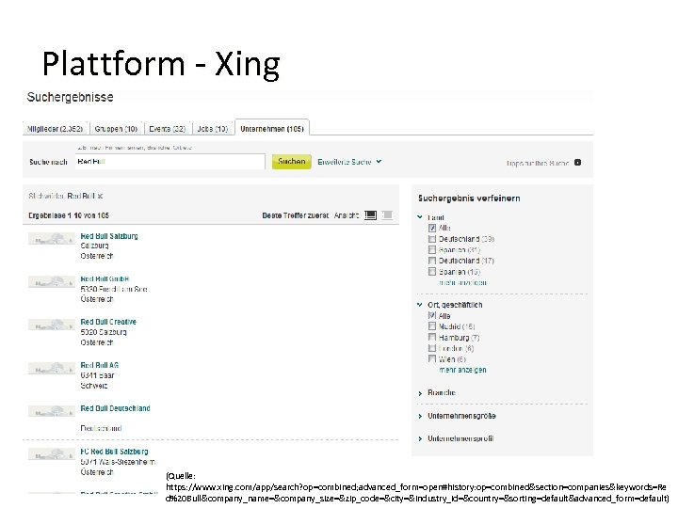Screen dimensions: 678x508
Task: Check the London (6) city filter
Action: 432,348
